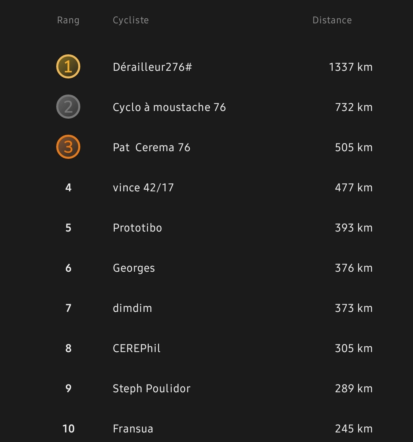This screenshot has width=413, height=442.
Task: Open Cyclo à moustache 76 entry
Action: (169, 108)
